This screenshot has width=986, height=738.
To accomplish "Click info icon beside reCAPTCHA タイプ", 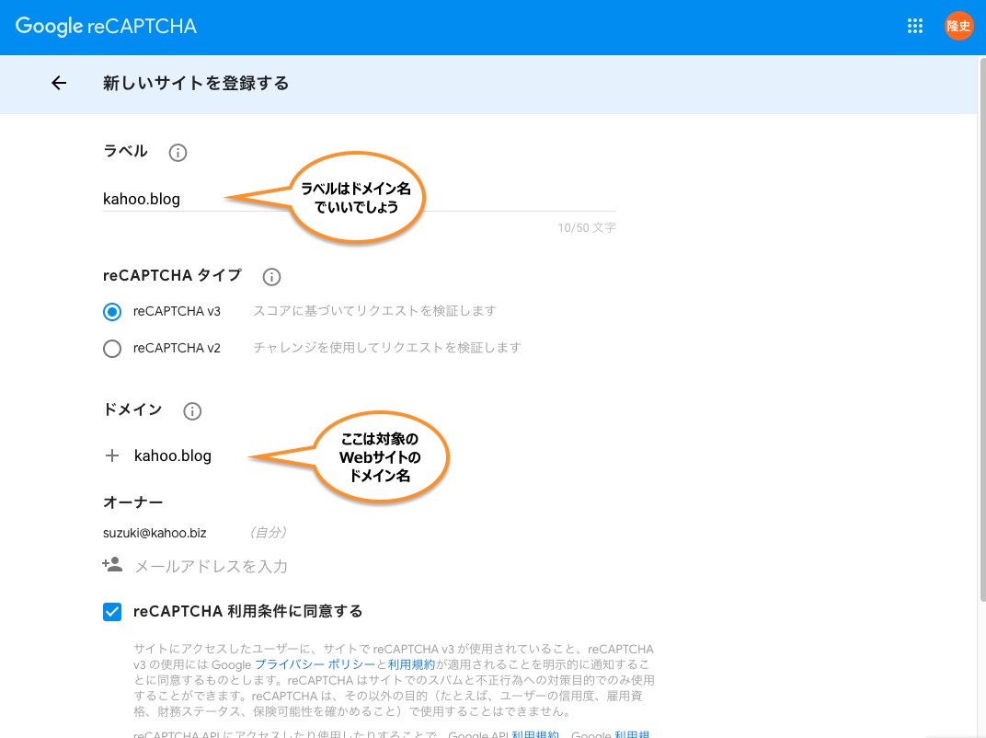I will [x=271, y=276].
